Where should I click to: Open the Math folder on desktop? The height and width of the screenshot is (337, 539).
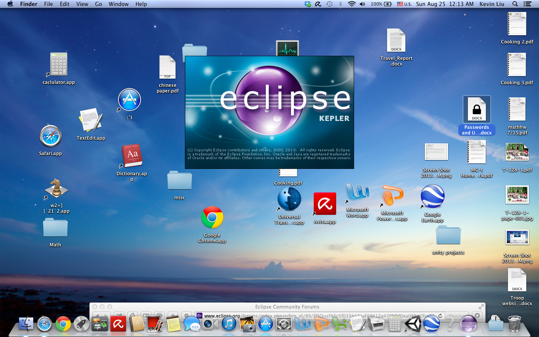pos(55,228)
